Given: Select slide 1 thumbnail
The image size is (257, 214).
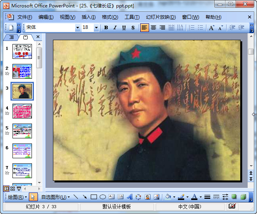Looking at the screenshot, I should tap(22, 51).
